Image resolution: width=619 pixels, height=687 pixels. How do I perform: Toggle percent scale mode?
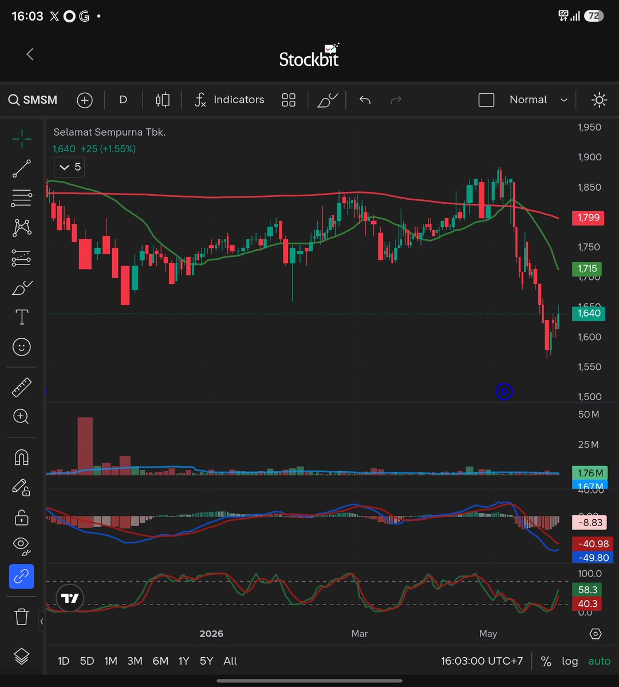tap(546, 662)
